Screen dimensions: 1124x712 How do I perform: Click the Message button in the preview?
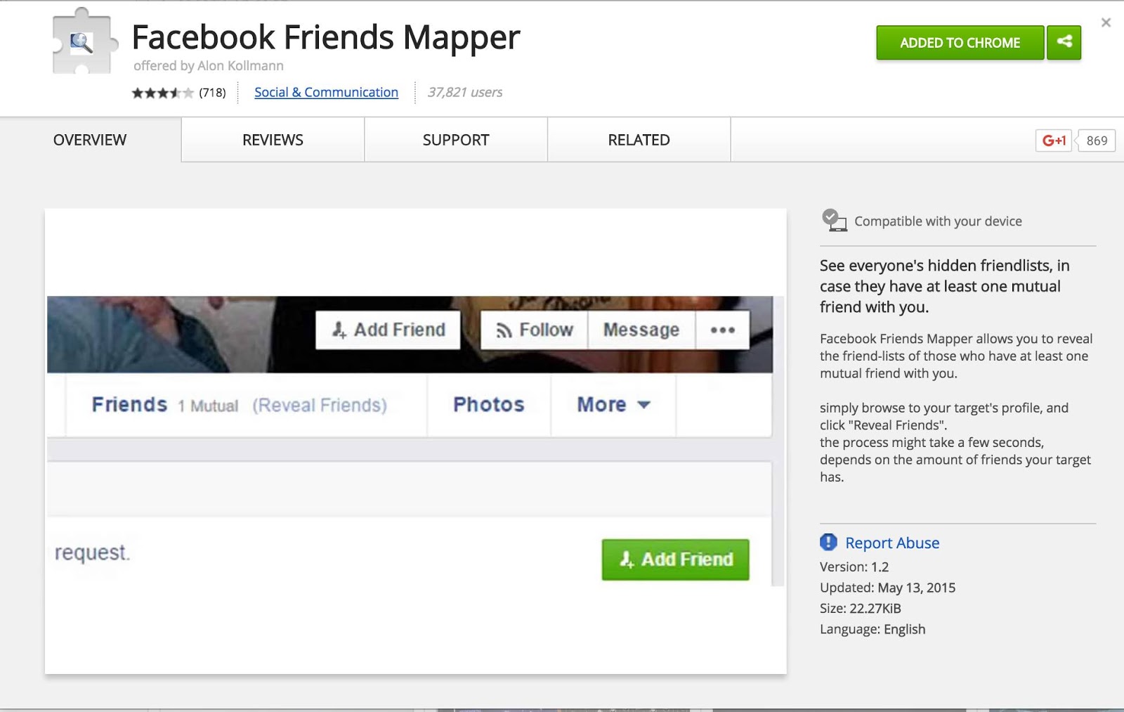(641, 330)
